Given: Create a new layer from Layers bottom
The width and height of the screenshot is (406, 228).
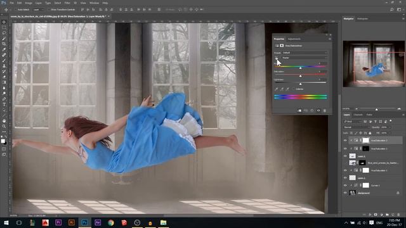Looking at the screenshot, I should click(x=393, y=215).
